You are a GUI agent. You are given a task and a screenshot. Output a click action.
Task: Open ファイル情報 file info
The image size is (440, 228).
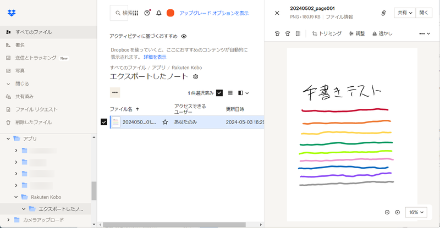pos(339,17)
